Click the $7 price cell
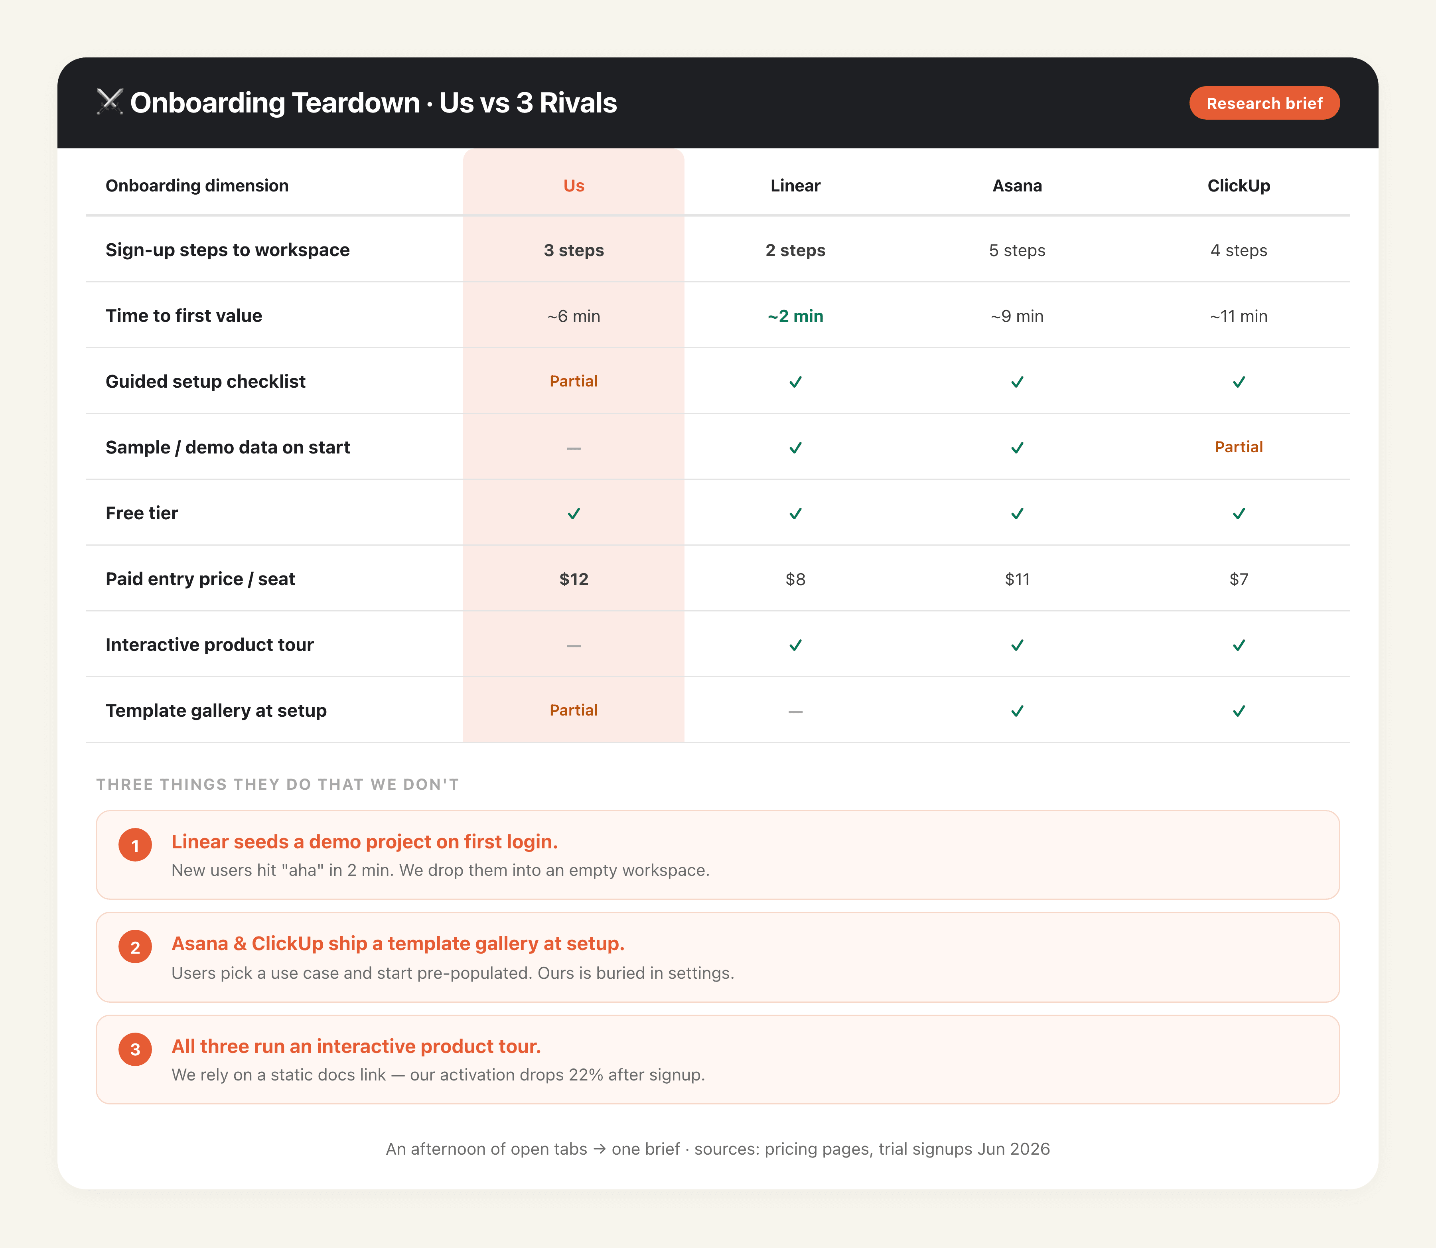This screenshot has width=1436, height=1248. [1238, 579]
